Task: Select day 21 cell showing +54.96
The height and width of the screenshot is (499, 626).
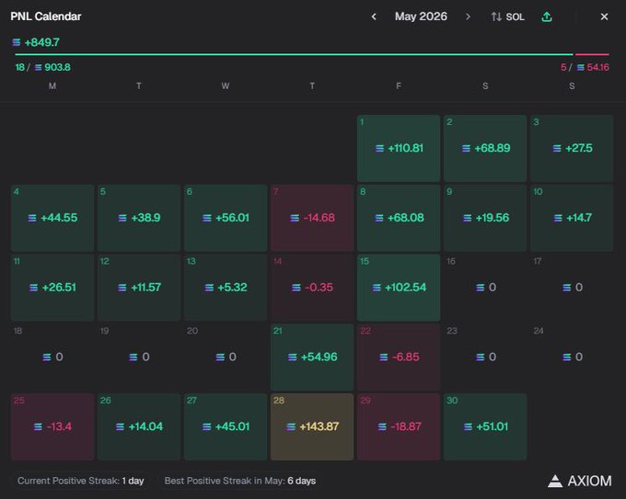Action: point(312,357)
